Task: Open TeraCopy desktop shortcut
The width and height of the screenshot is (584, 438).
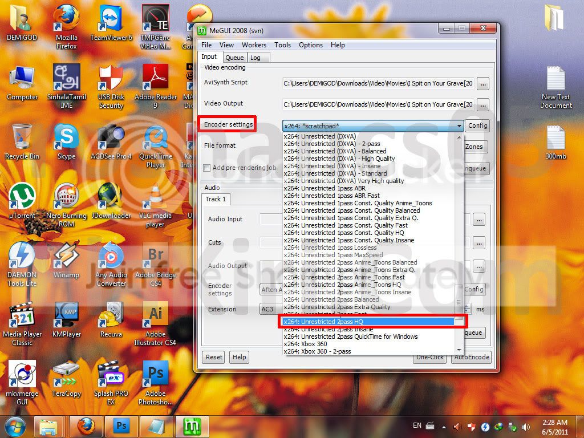Action: 66,379
